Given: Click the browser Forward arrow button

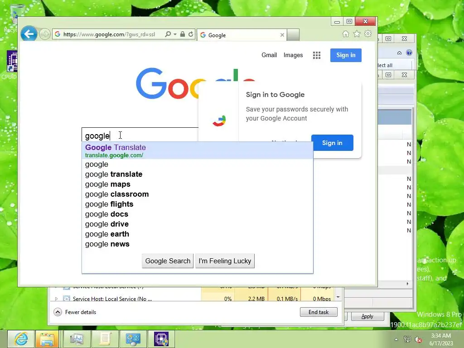Looking at the screenshot, I should (45, 34).
